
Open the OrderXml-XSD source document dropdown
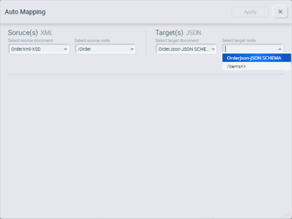39,49
